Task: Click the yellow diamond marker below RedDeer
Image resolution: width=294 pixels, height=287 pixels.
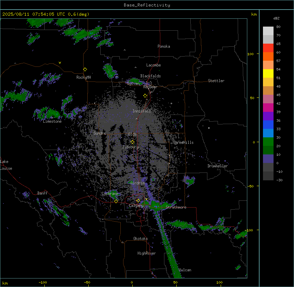Action: 145,96
